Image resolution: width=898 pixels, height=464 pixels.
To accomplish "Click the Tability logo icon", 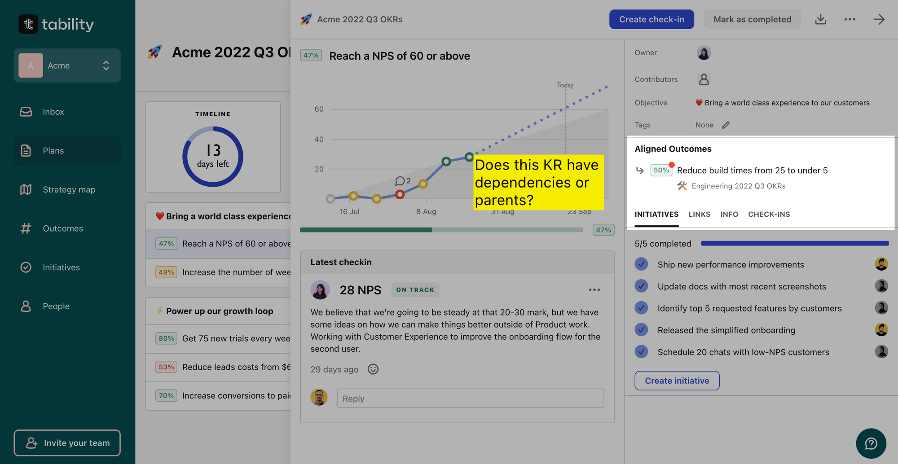I will coord(28,24).
